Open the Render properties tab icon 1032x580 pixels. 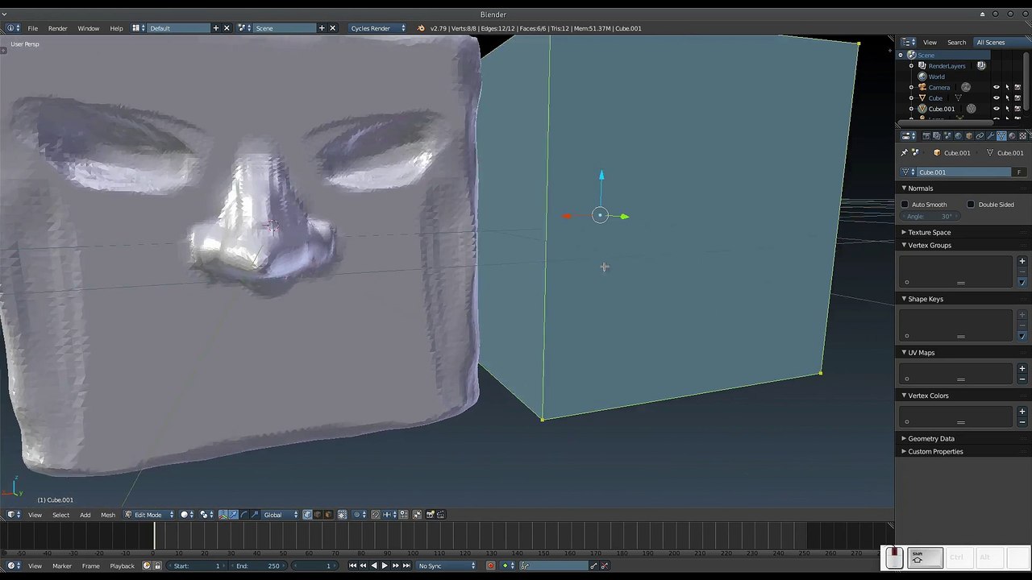(x=926, y=136)
